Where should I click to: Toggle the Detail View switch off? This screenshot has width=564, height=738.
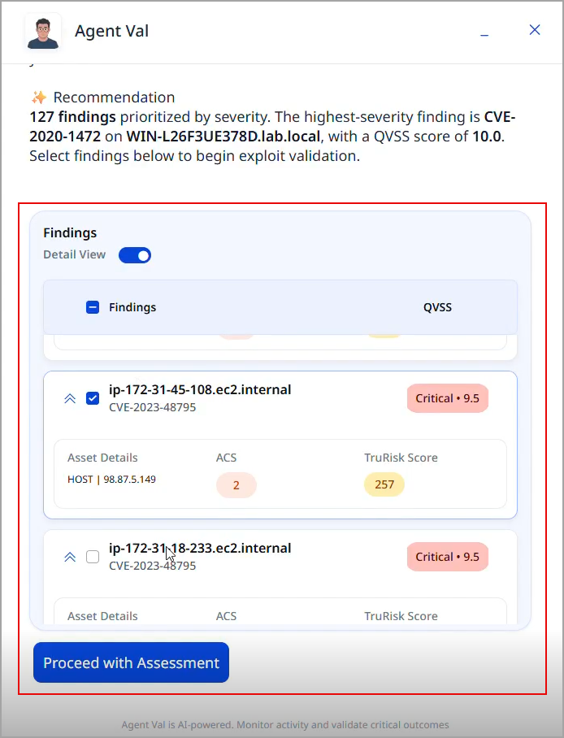(135, 255)
